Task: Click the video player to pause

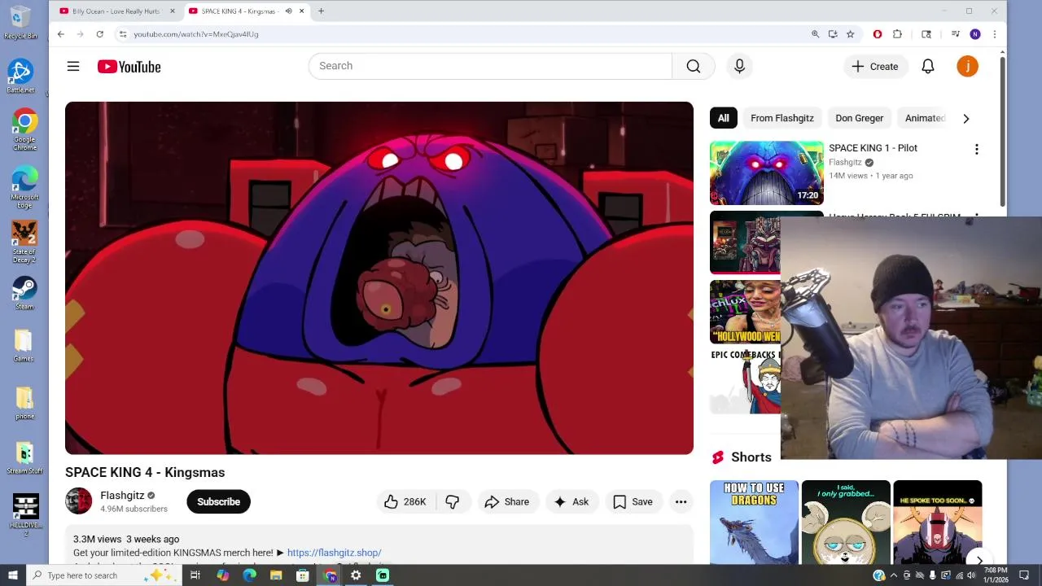Action: pyautogui.click(x=379, y=278)
